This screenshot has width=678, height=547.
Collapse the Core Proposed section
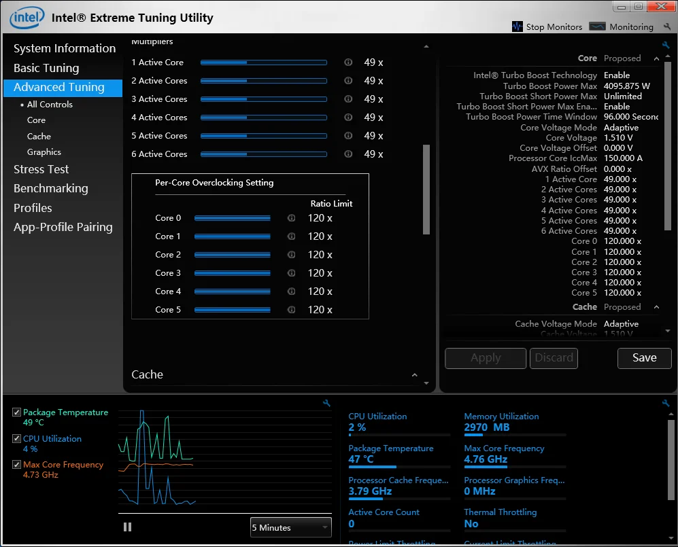pos(656,59)
